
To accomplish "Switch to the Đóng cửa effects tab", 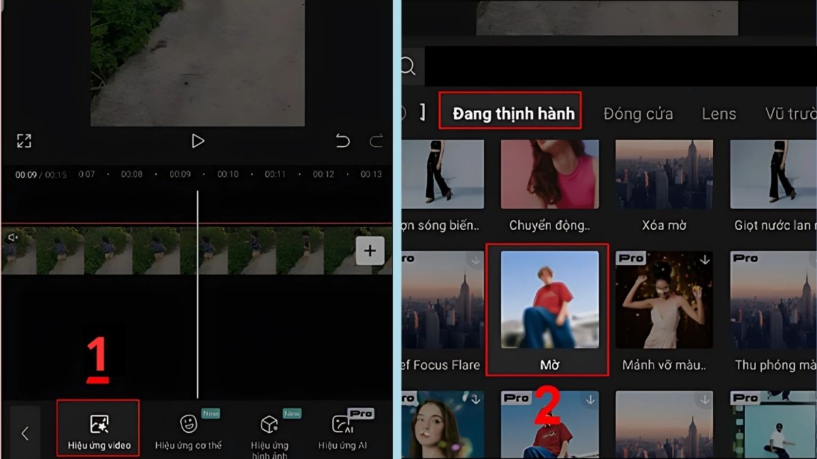I will (x=637, y=114).
